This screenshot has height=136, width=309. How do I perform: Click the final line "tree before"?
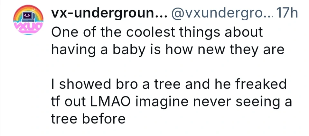[x=88, y=120]
